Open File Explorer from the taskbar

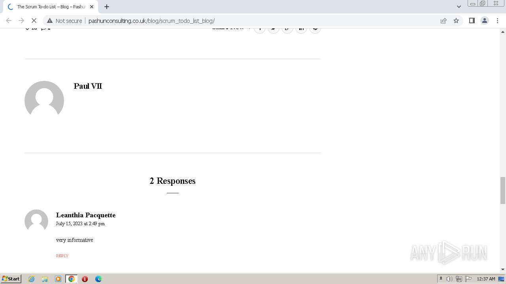[x=45, y=279]
